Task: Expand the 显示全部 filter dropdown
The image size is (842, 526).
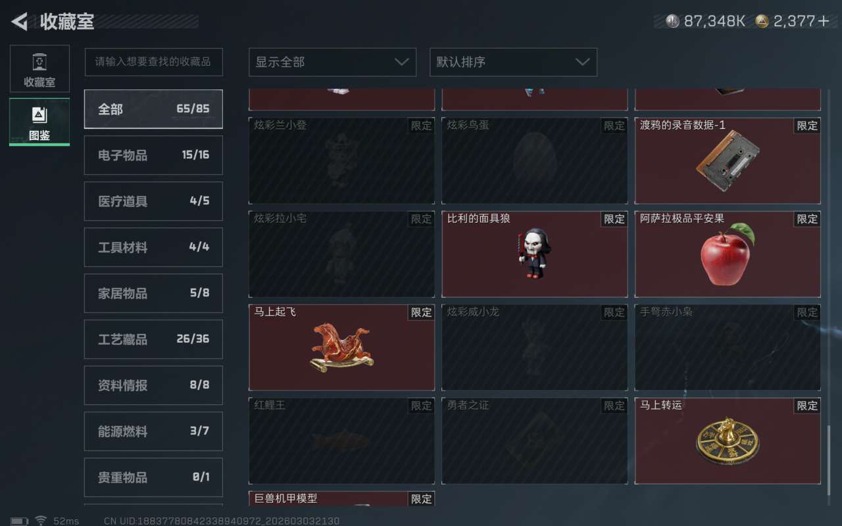Action: pos(332,62)
